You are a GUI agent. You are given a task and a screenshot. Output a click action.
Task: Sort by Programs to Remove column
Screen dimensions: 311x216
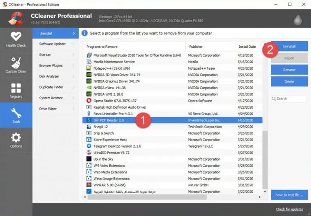pos(134,47)
